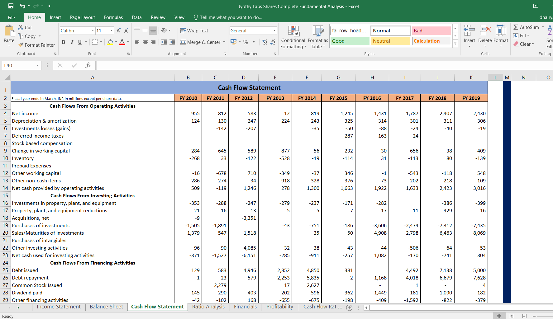Apply the Calculation cell style
The height and width of the screenshot is (319, 553).
point(431,41)
